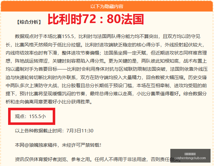Click the paragraph line starting '均以遏制对手为首要目标'
Image resolution: width=214 pixels, height=166 pixels.
pyautogui.click(x=107, y=69)
